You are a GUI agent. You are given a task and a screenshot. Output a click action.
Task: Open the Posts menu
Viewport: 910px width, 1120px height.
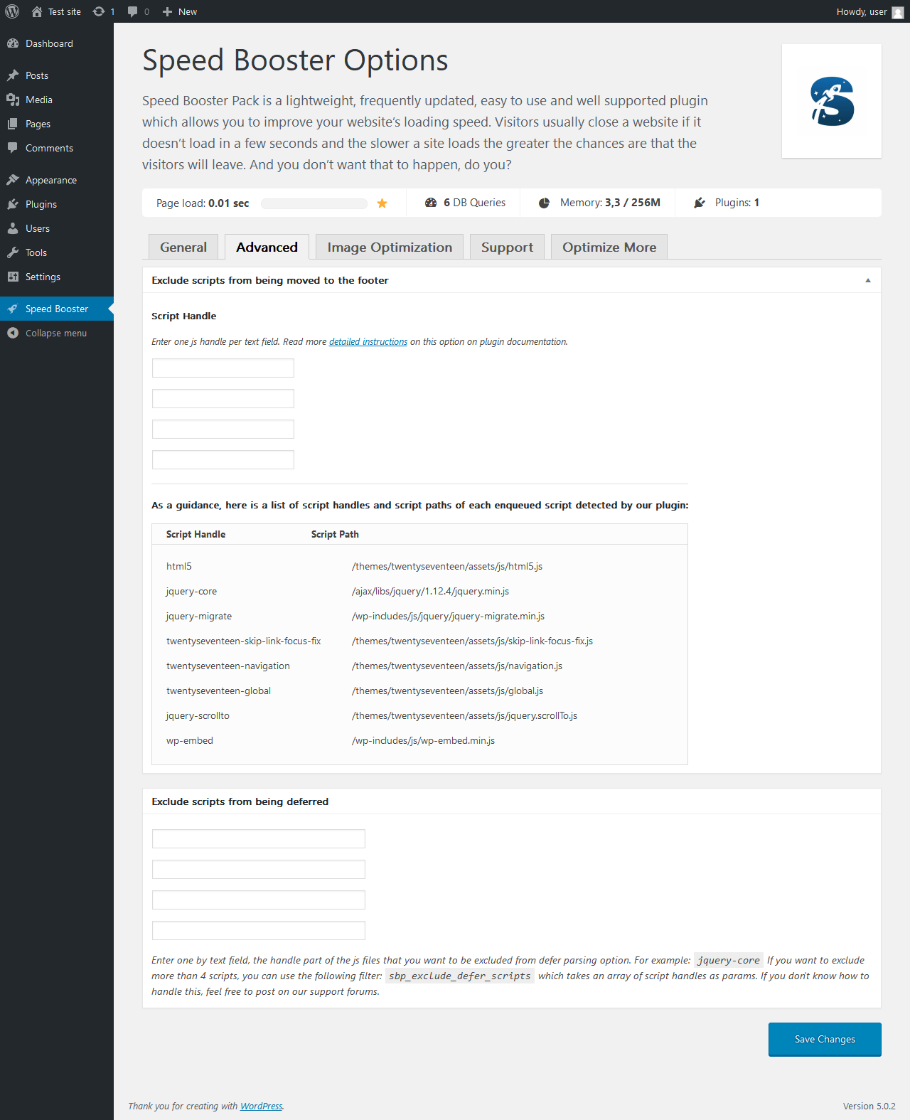[57, 75]
